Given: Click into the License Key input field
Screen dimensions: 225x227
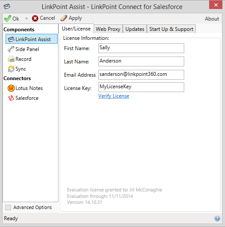Looking at the screenshot, I should click(x=141, y=87).
